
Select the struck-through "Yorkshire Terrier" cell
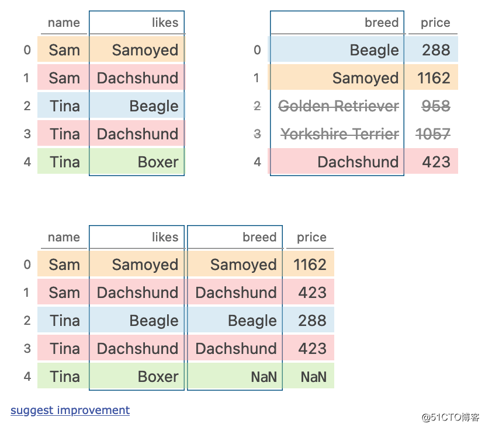click(x=340, y=134)
